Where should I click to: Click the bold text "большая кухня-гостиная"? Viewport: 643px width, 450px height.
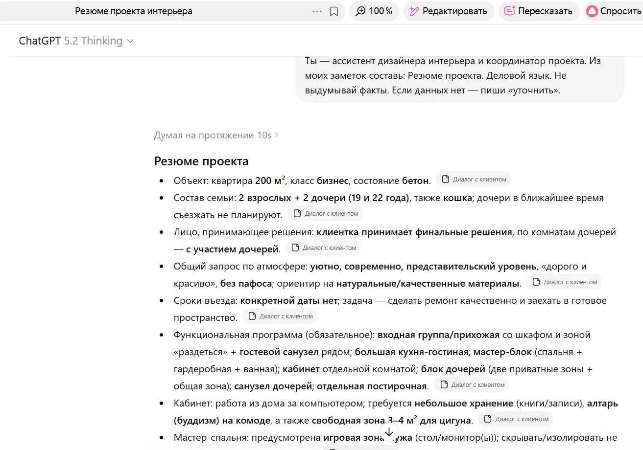412,352
